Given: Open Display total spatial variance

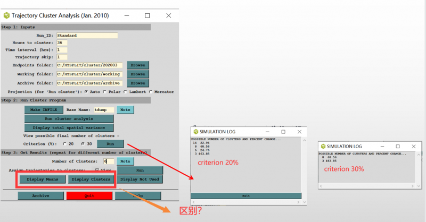Looking at the screenshot, I should tap(69, 128).
